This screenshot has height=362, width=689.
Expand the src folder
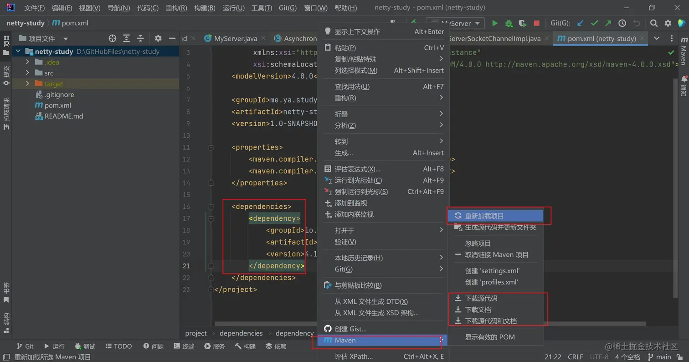(27, 73)
